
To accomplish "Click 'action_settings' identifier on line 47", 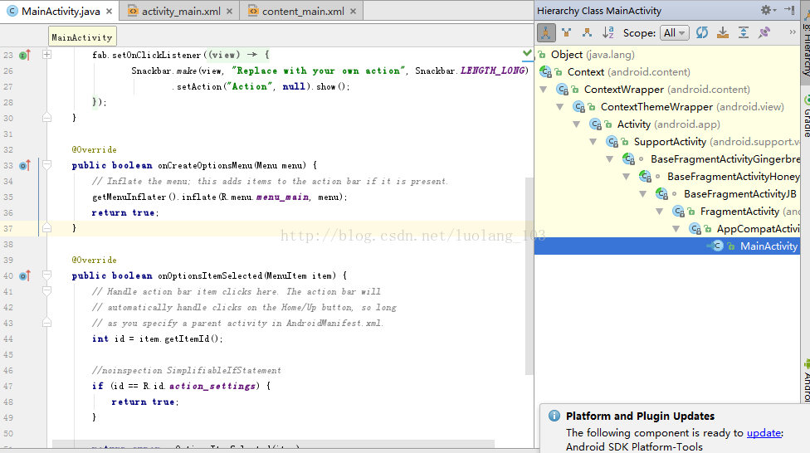I will click(x=212, y=386).
